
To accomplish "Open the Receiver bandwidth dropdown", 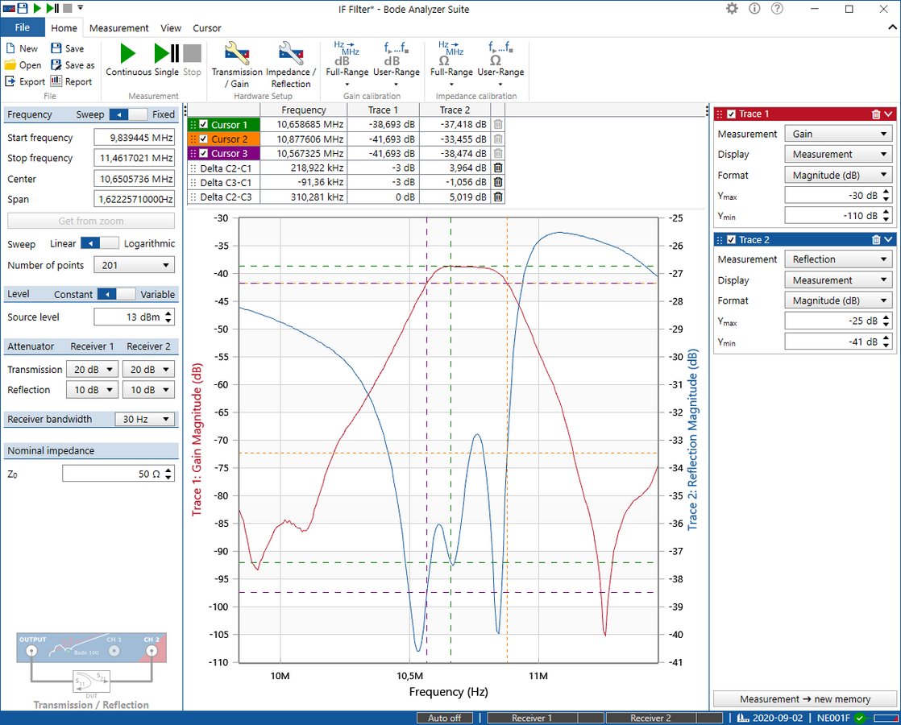I will (x=145, y=419).
